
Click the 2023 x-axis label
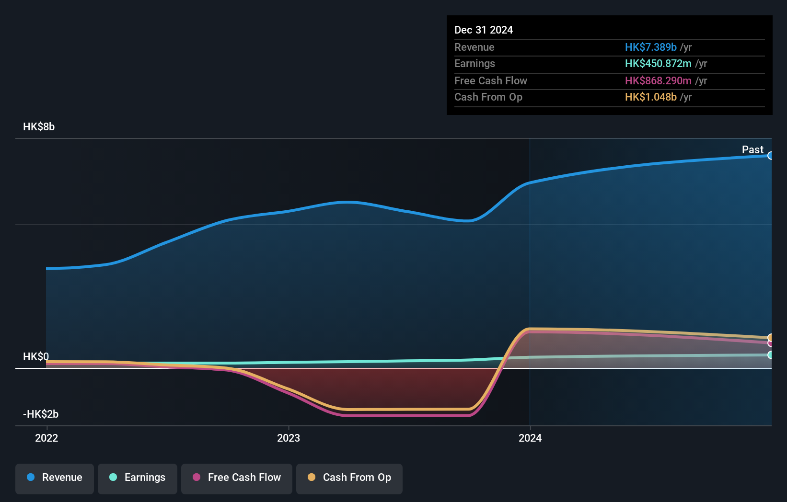tap(289, 438)
